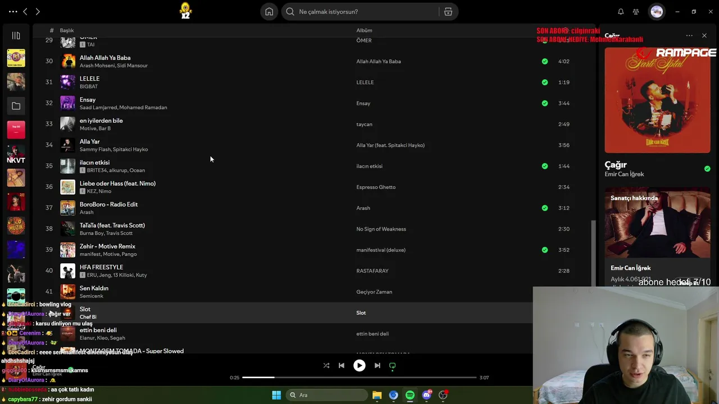The image size is (719, 404).
Task: Toggle saved check for Allah Allah Ya Baba
Action: coord(544,61)
